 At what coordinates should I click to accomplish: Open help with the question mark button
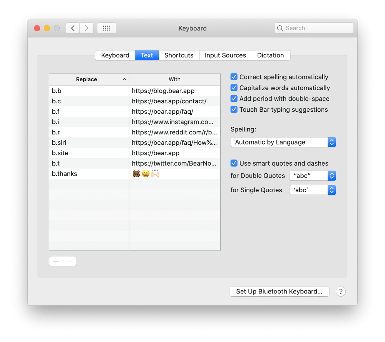[x=340, y=292]
